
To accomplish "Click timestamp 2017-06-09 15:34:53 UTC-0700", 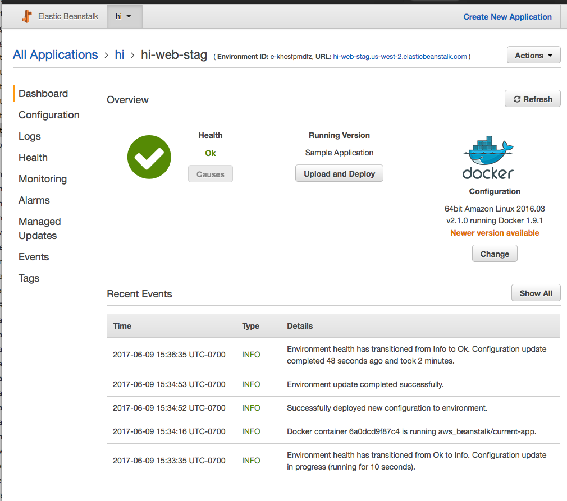I will pos(169,384).
